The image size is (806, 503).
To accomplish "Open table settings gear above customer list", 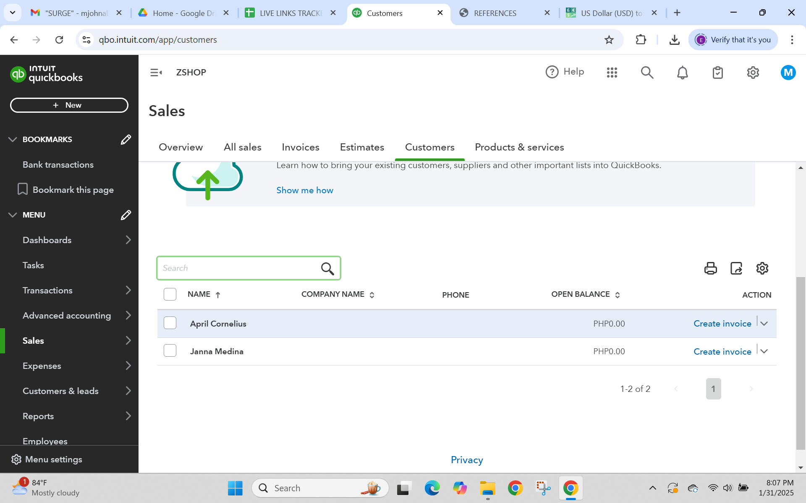I will tap(762, 268).
